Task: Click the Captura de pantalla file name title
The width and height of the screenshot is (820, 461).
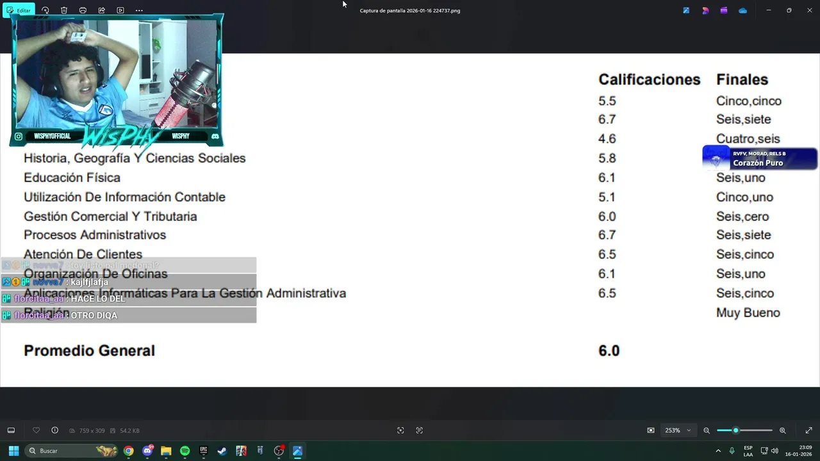Action: tap(410, 11)
